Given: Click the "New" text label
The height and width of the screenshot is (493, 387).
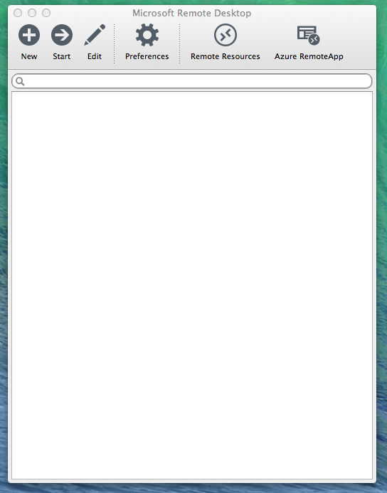Looking at the screenshot, I should (x=29, y=56).
